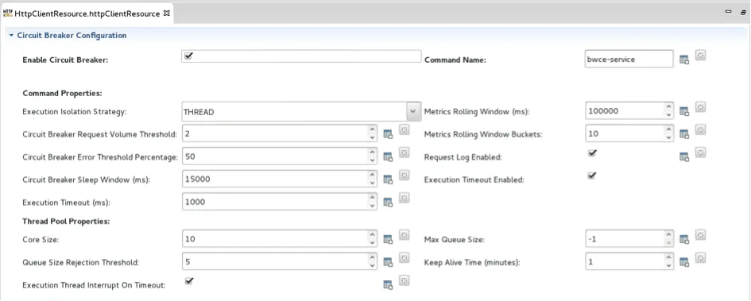
Task: Increase Request Volume Threshold with up arrow
Action: pyautogui.click(x=372, y=129)
